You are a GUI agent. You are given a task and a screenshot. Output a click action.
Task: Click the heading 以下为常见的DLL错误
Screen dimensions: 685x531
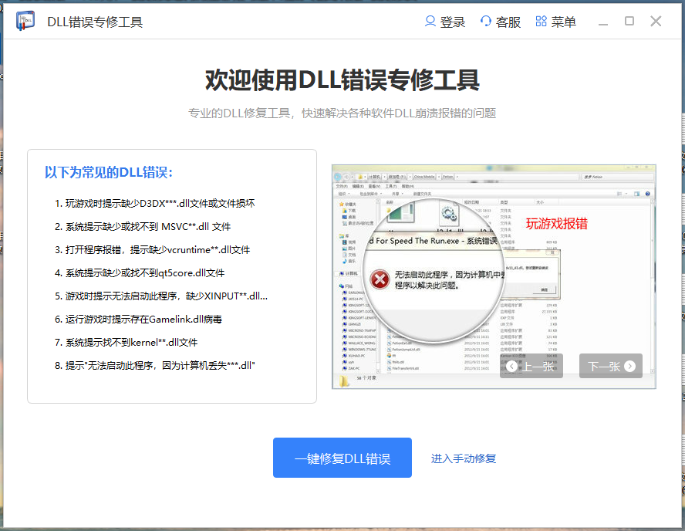coord(108,172)
